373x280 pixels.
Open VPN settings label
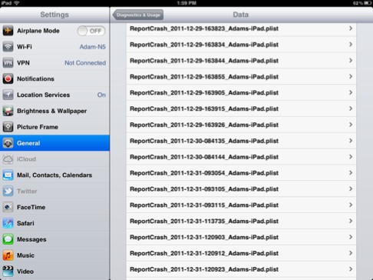click(23, 63)
